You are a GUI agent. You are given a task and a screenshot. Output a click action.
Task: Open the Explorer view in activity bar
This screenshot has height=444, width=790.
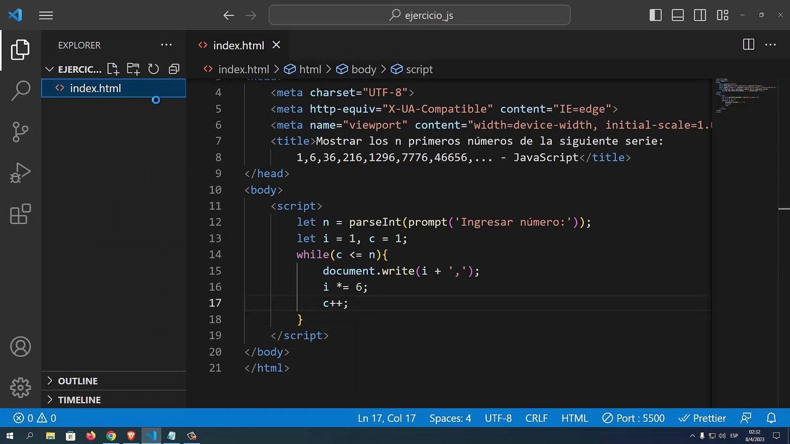coord(20,49)
